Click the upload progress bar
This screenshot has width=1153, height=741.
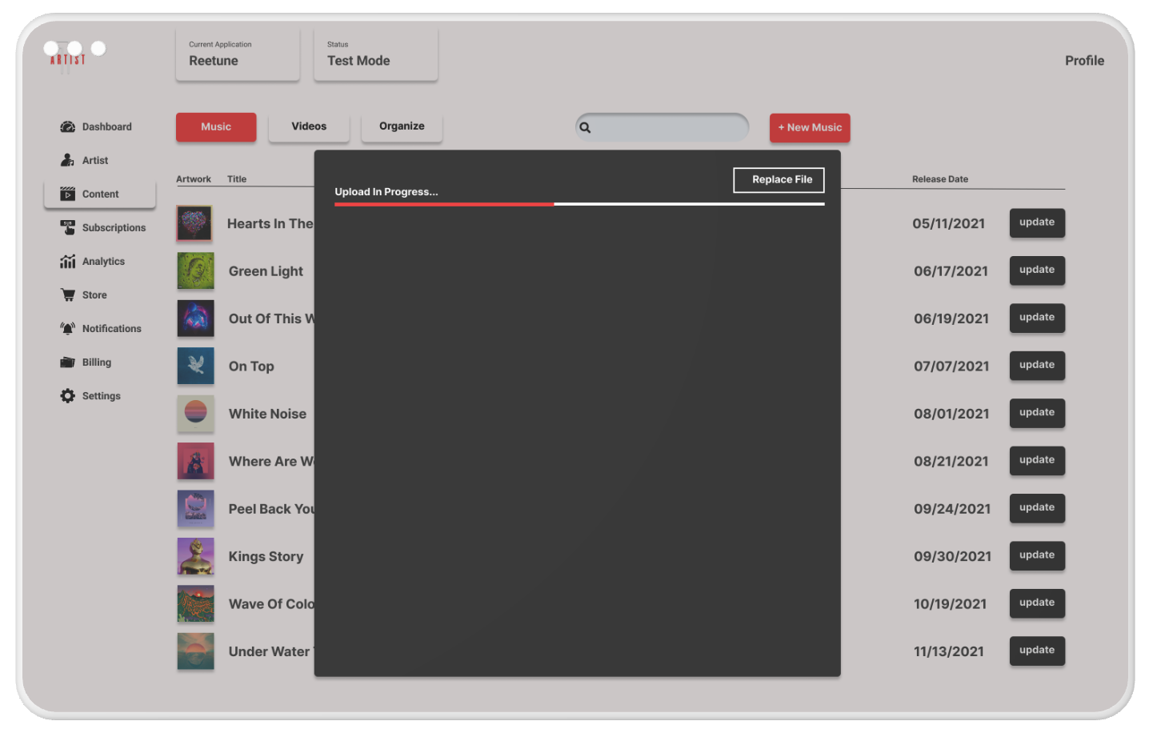click(579, 204)
